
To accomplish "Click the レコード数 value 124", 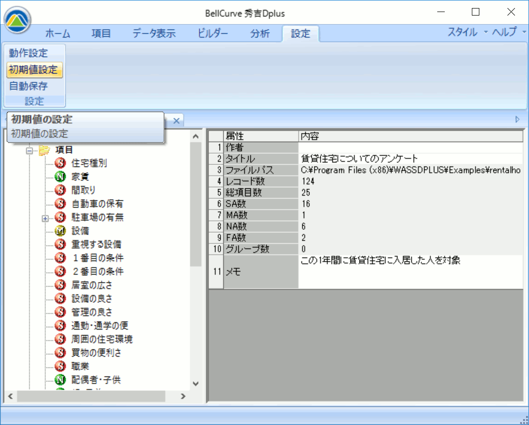I will point(411,181).
